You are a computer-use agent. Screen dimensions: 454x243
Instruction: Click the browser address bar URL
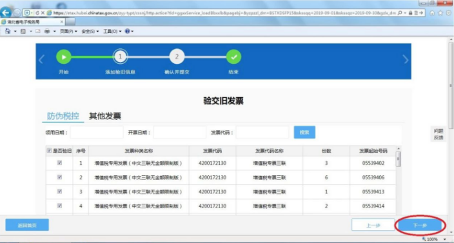tap(224, 13)
